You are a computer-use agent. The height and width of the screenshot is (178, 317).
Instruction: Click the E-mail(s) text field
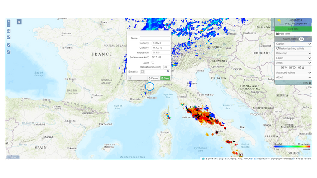157,71
